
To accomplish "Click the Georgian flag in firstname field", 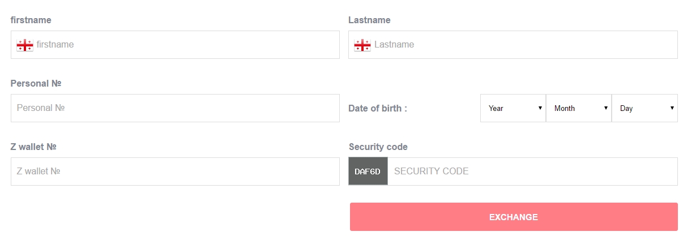I will tap(25, 45).
